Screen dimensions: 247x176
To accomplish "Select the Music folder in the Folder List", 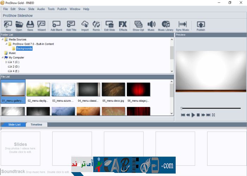I will click(12, 53).
